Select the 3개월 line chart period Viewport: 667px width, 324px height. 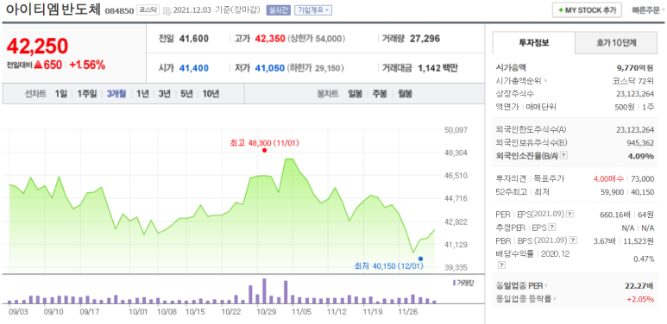pos(116,94)
